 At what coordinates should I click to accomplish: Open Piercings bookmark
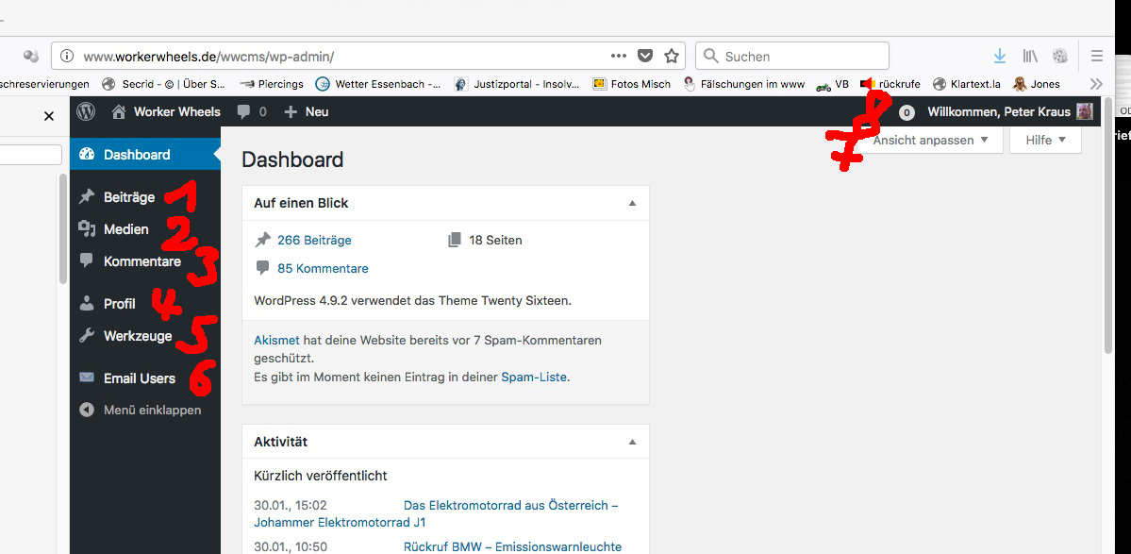click(272, 84)
